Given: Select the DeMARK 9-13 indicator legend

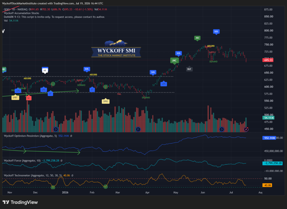Looking at the screenshot, I should coord(54,17).
